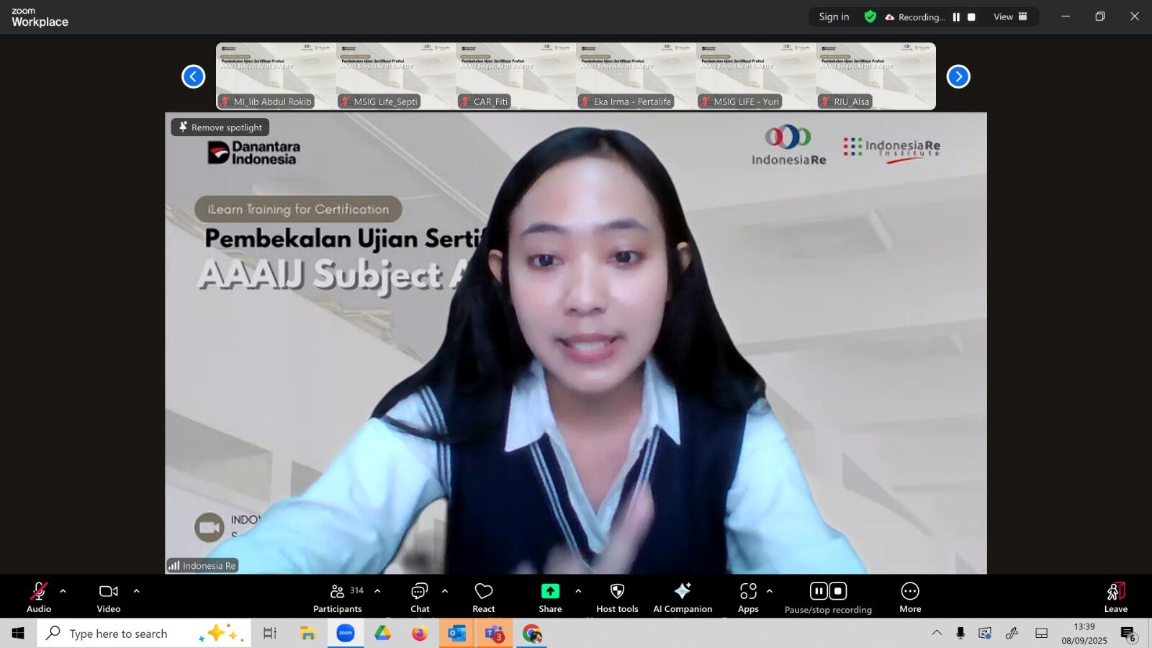
Task: Open Host tools shield menu
Action: click(617, 598)
